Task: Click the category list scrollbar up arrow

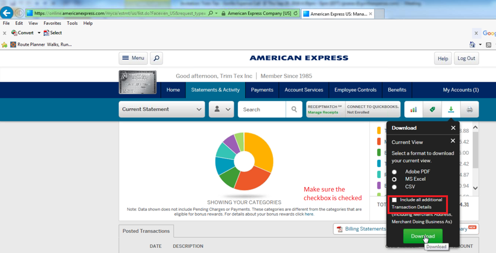Action: (475, 128)
